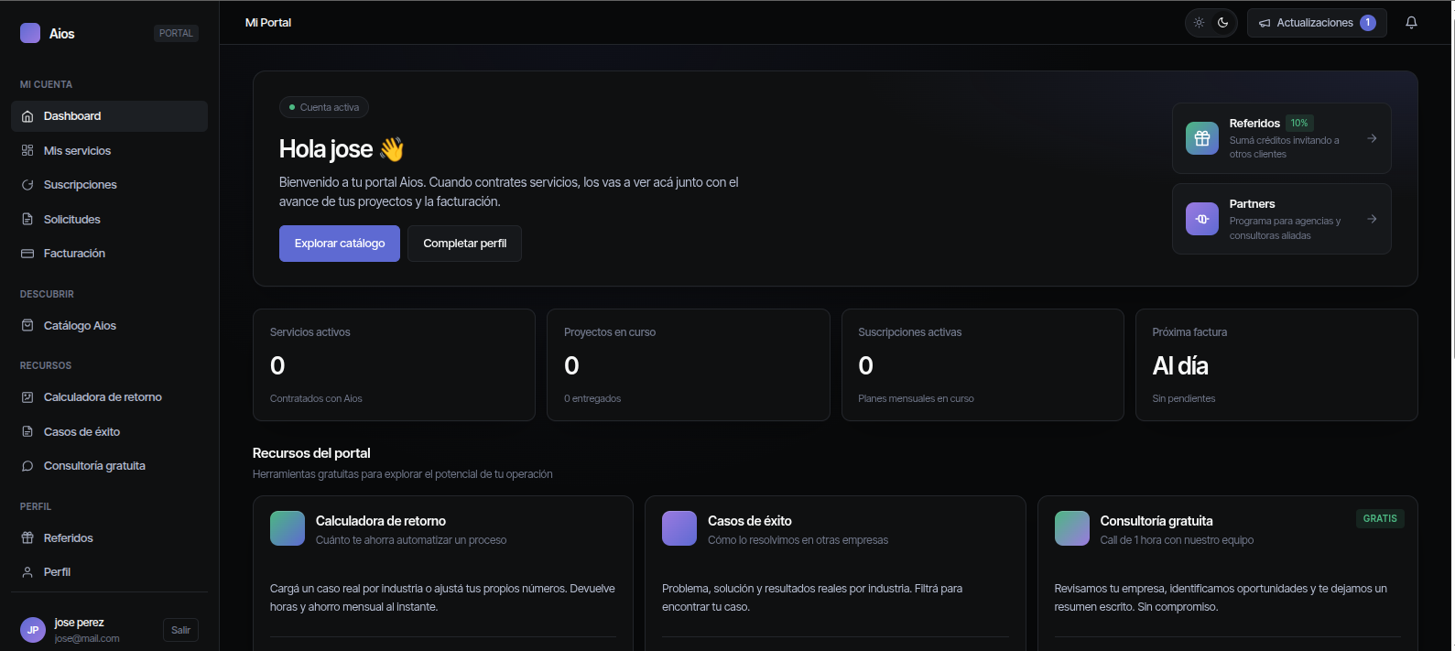Click the Referidos gift icon in sidebar
Screen dimensions: 1455x651
[x=27, y=537]
